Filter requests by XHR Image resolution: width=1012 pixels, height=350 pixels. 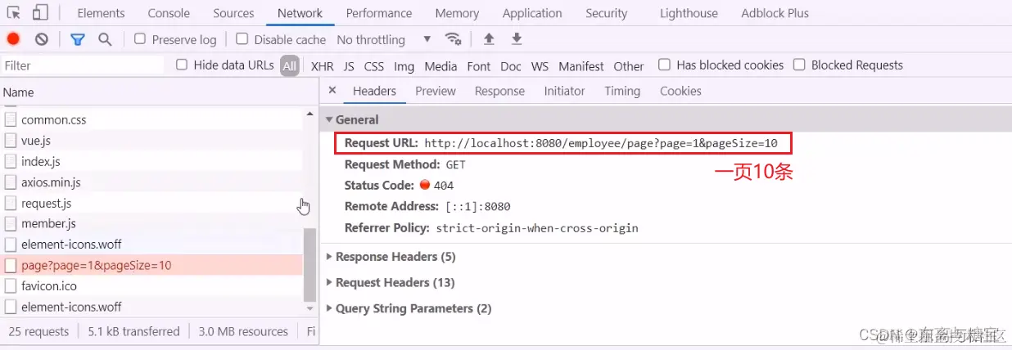click(x=323, y=66)
